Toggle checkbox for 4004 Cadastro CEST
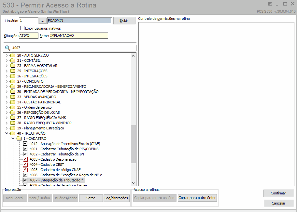The width and height of the screenshot is (297, 212). 25,165
